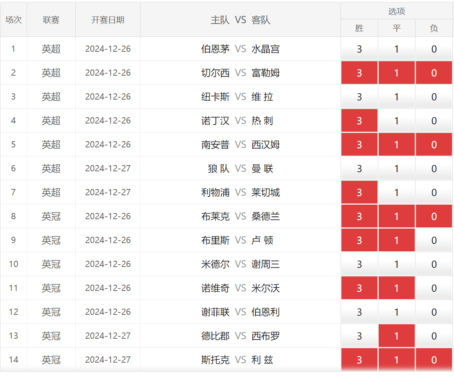The width and height of the screenshot is (454, 376).
Task: Deselect draw (1) for 切尔西 vs 富勒姆
Action: tap(397, 73)
